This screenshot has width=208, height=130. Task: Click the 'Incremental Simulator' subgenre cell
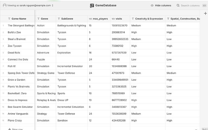click(72, 66)
